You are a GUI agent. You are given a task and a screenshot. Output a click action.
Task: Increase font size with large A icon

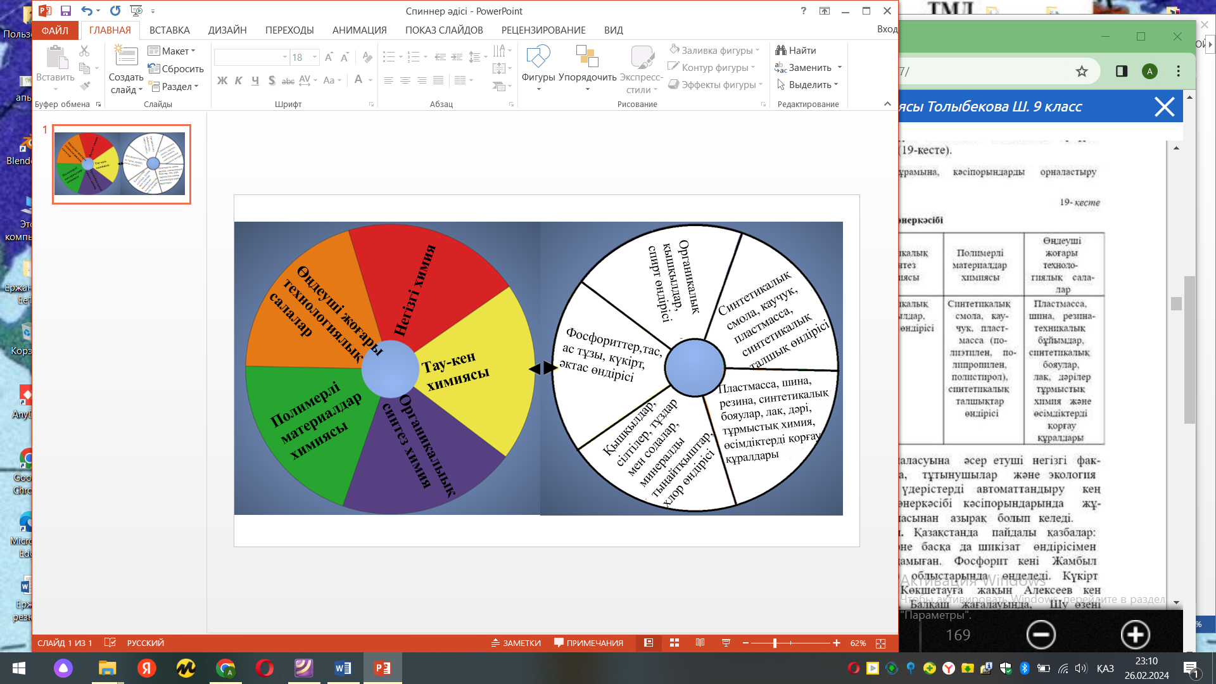pyautogui.click(x=329, y=58)
